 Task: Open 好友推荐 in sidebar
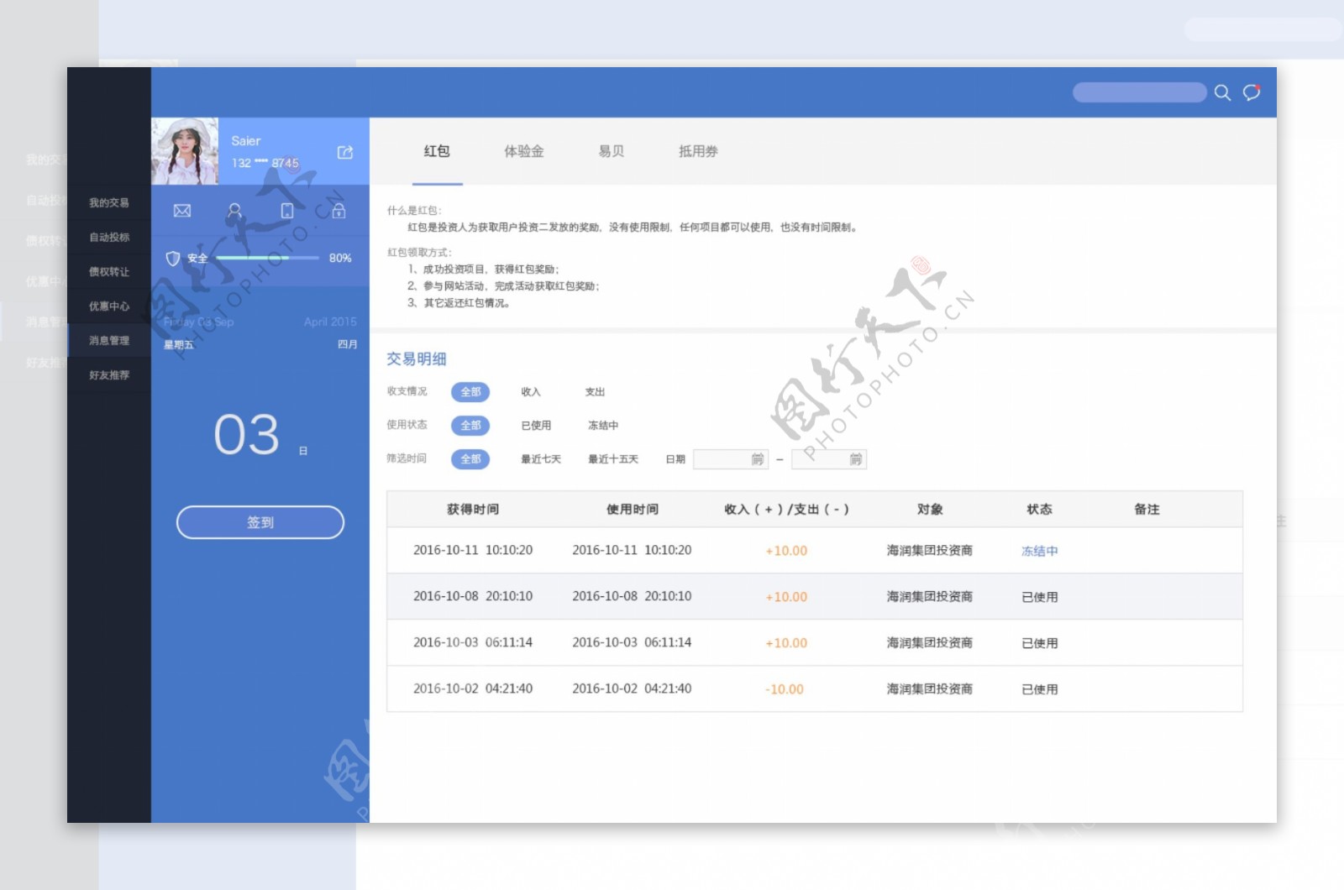[109, 374]
